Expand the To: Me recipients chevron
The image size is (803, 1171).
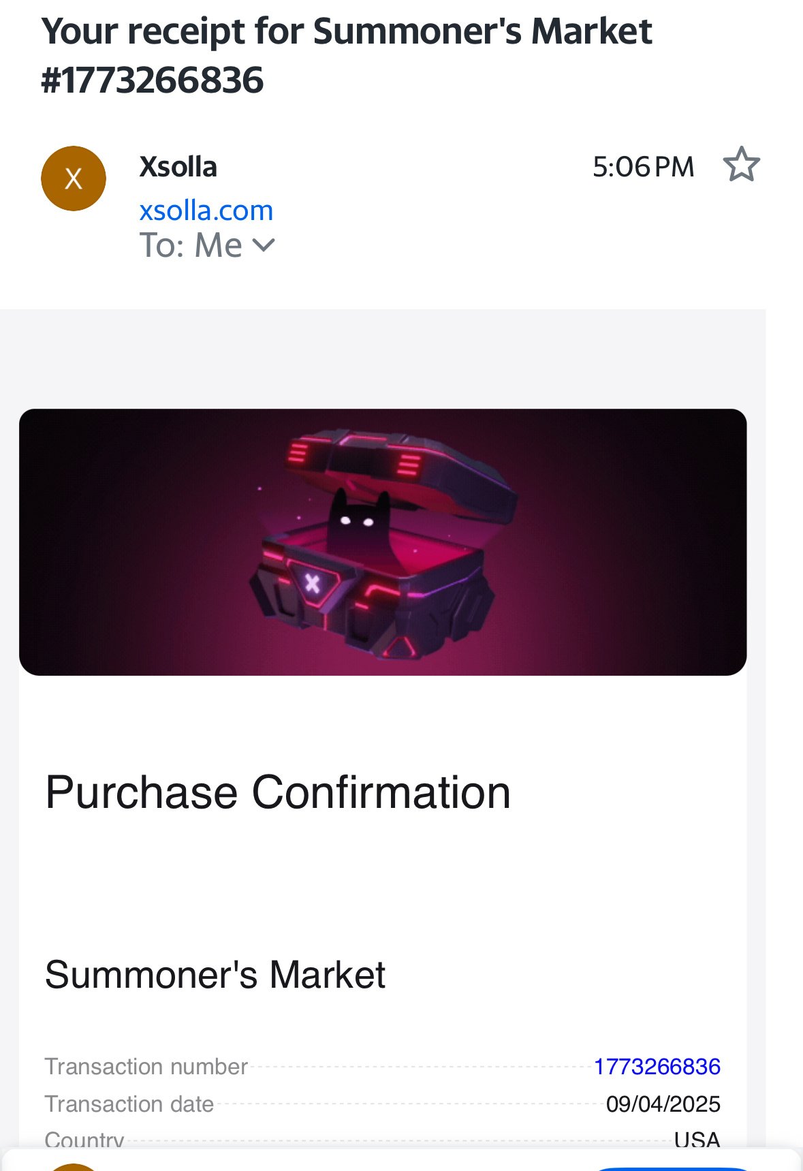[264, 245]
